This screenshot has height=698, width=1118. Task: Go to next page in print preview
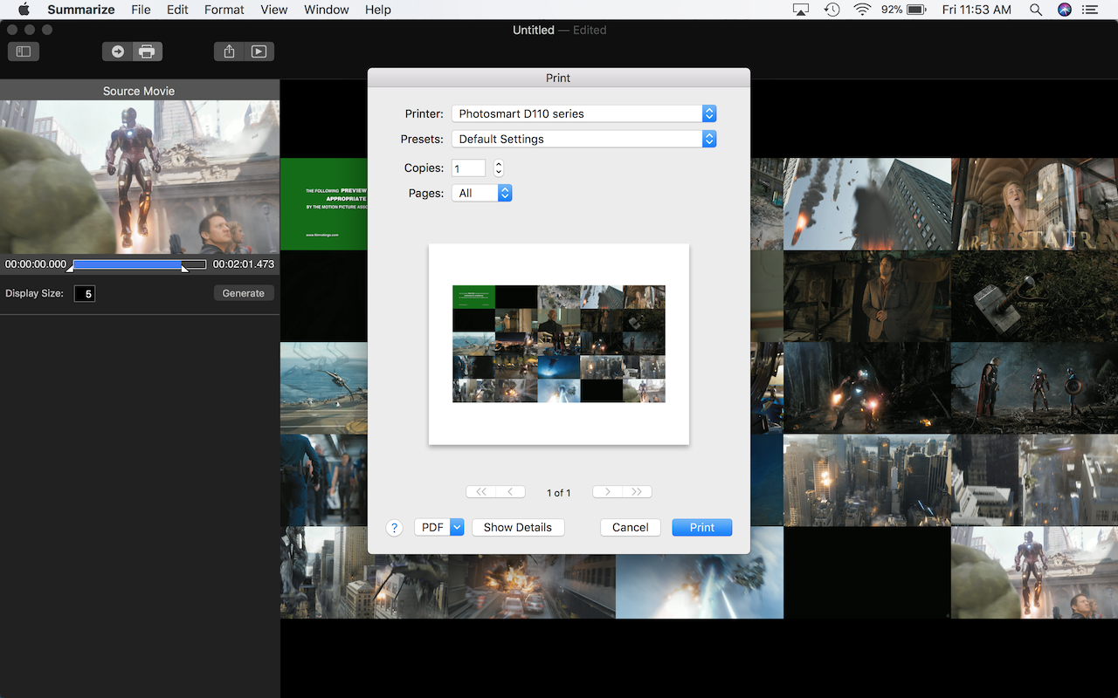coord(607,492)
